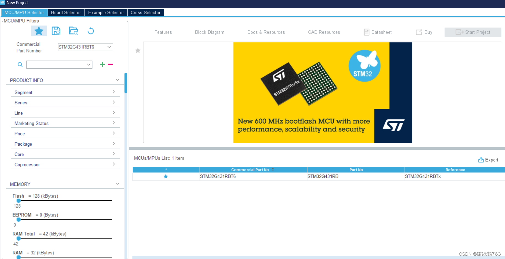Toggle blue favorite star in STM32G431RBT6 row
The image size is (505, 259).
coord(166,176)
